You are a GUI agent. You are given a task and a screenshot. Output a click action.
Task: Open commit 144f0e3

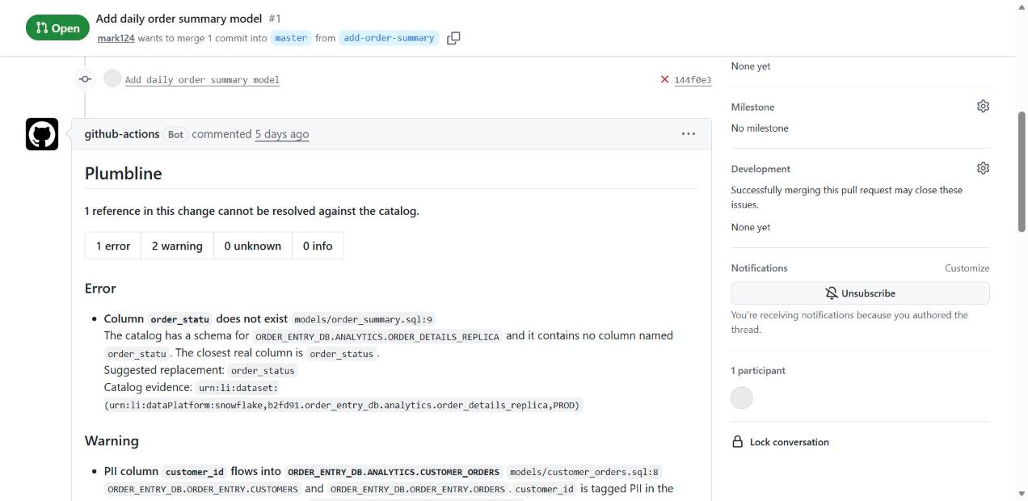coord(693,80)
